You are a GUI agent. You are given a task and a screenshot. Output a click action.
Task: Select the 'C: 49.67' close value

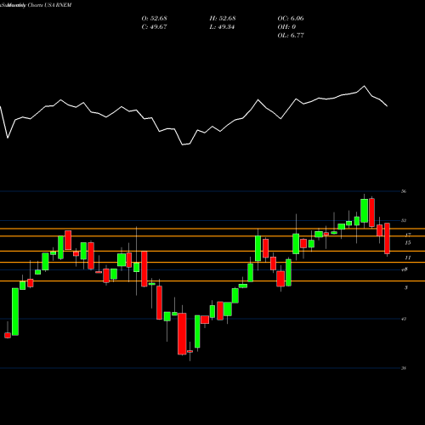pyautogui.click(x=154, y=27)
